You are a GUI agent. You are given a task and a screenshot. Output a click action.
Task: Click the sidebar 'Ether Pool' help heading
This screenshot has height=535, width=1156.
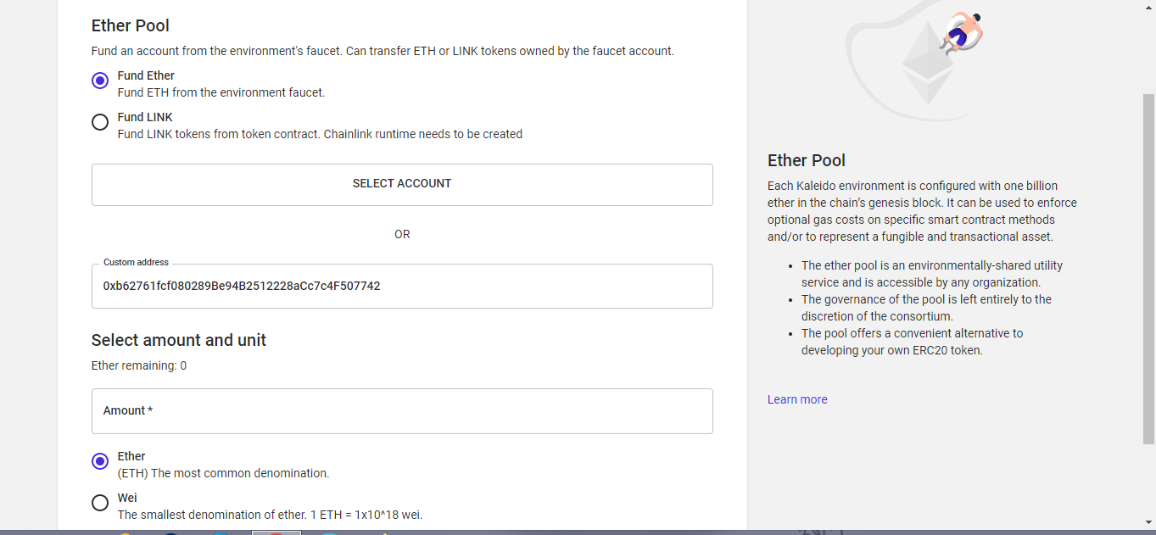coord(807,160)
